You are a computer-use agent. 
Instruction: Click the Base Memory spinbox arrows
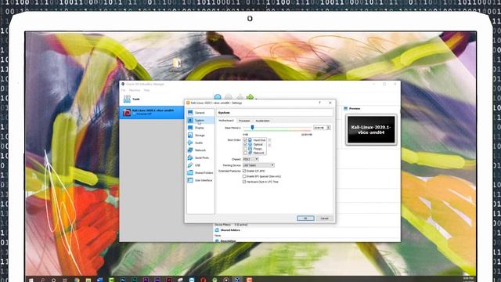pos(329,127)
